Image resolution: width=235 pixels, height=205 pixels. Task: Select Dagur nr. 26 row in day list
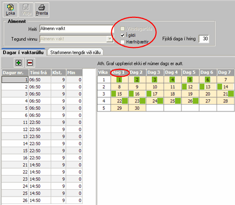(x=42, y=200)
